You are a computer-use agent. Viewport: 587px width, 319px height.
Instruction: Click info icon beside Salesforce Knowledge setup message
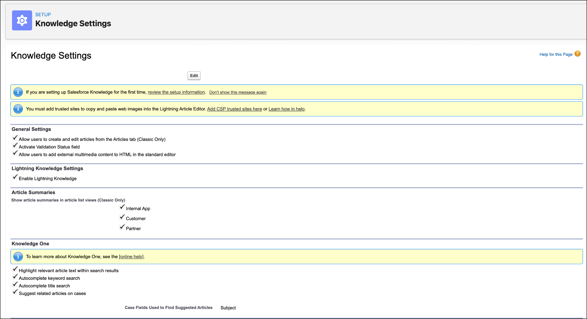[x=18, y=92]
